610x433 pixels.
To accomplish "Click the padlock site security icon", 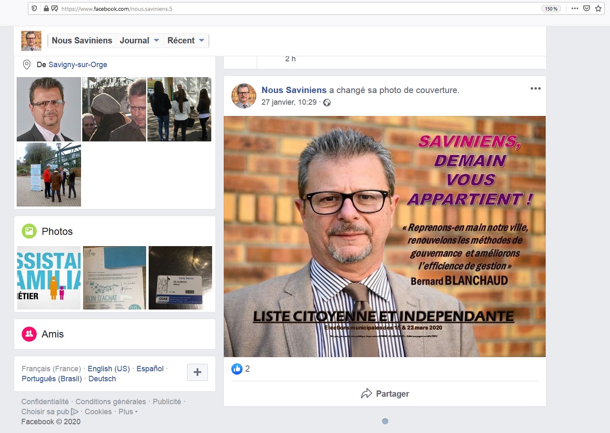I will [46, 9].
